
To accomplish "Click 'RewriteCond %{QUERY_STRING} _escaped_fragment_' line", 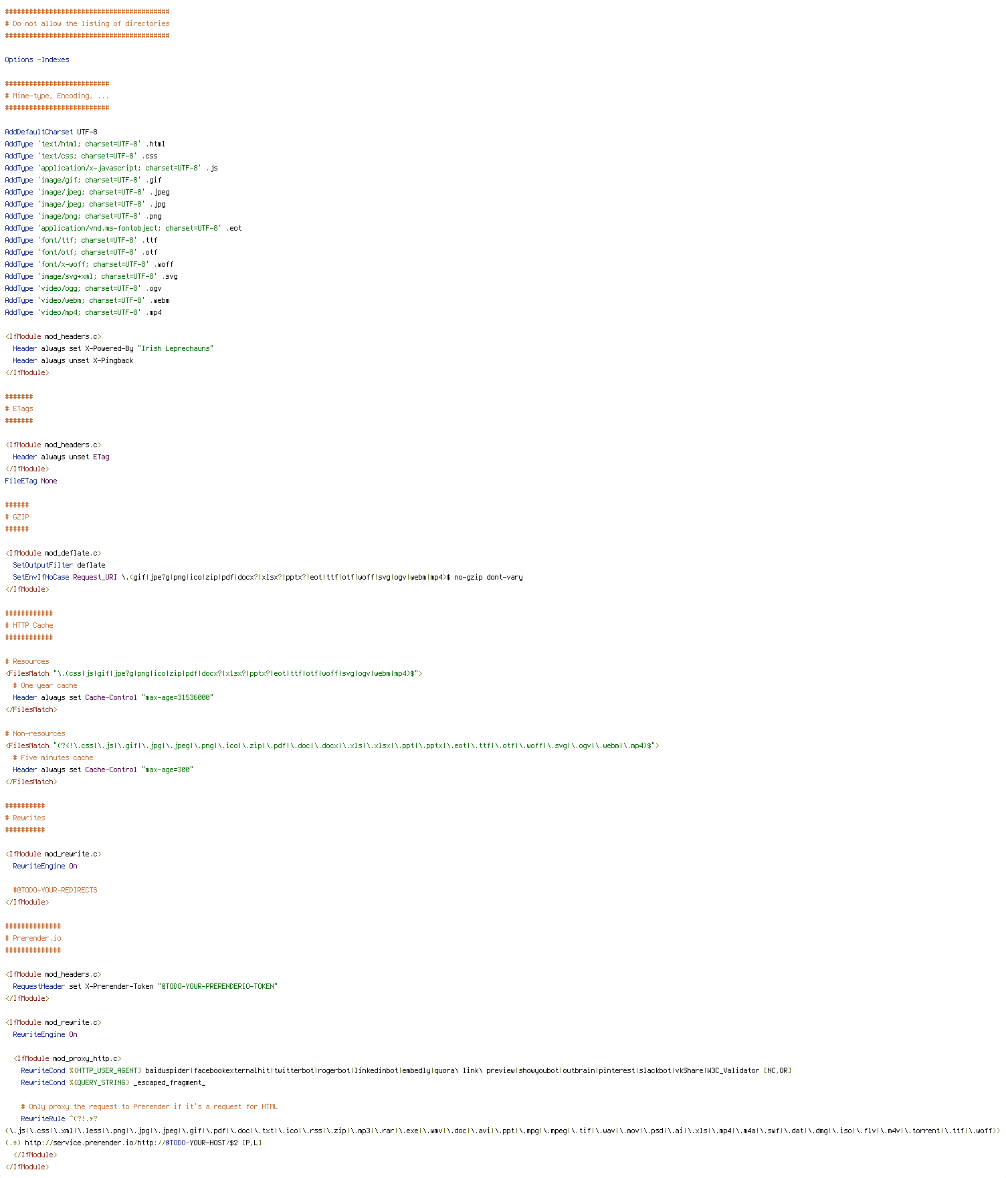I will pos(113,1082).
